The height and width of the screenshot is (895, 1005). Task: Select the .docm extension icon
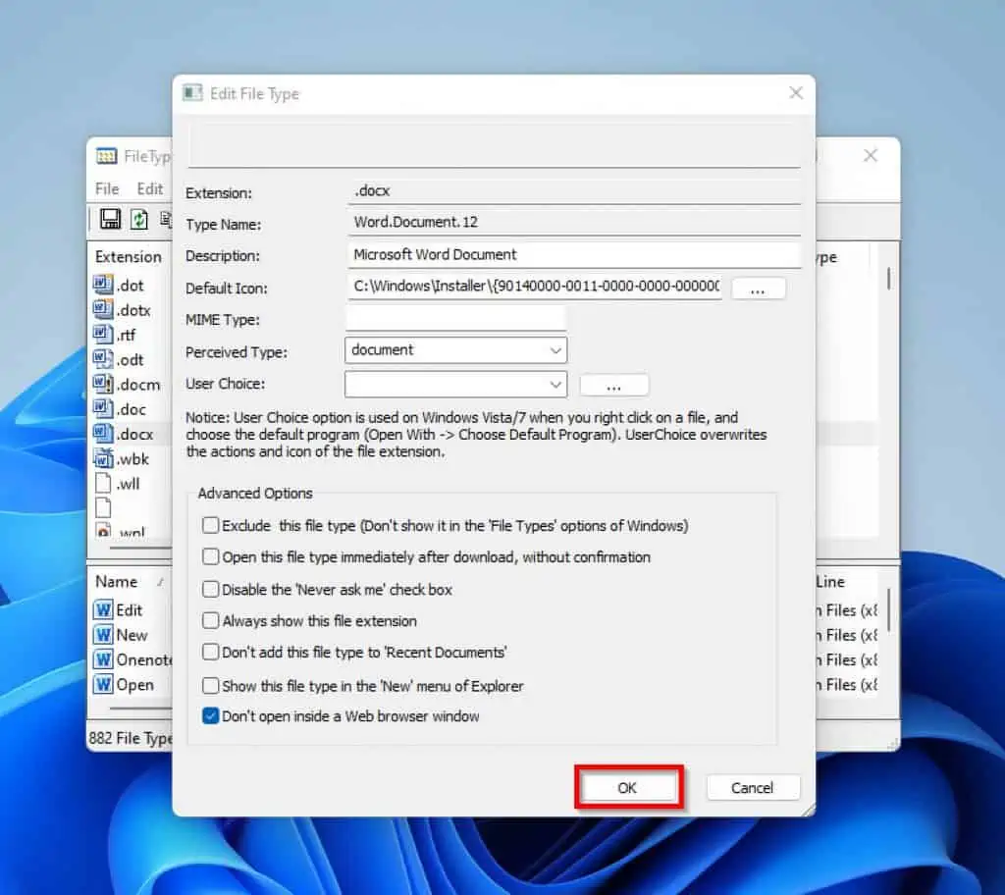[103, 383]
